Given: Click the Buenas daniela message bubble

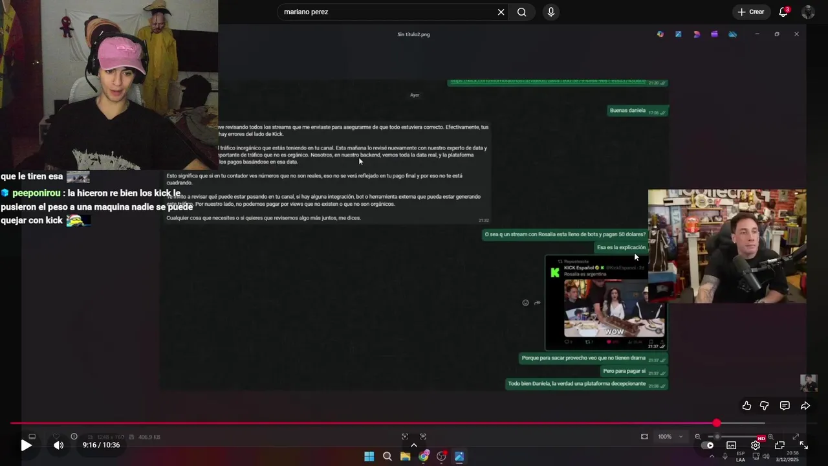Looking at the screenshot, I should click(637, 111).
